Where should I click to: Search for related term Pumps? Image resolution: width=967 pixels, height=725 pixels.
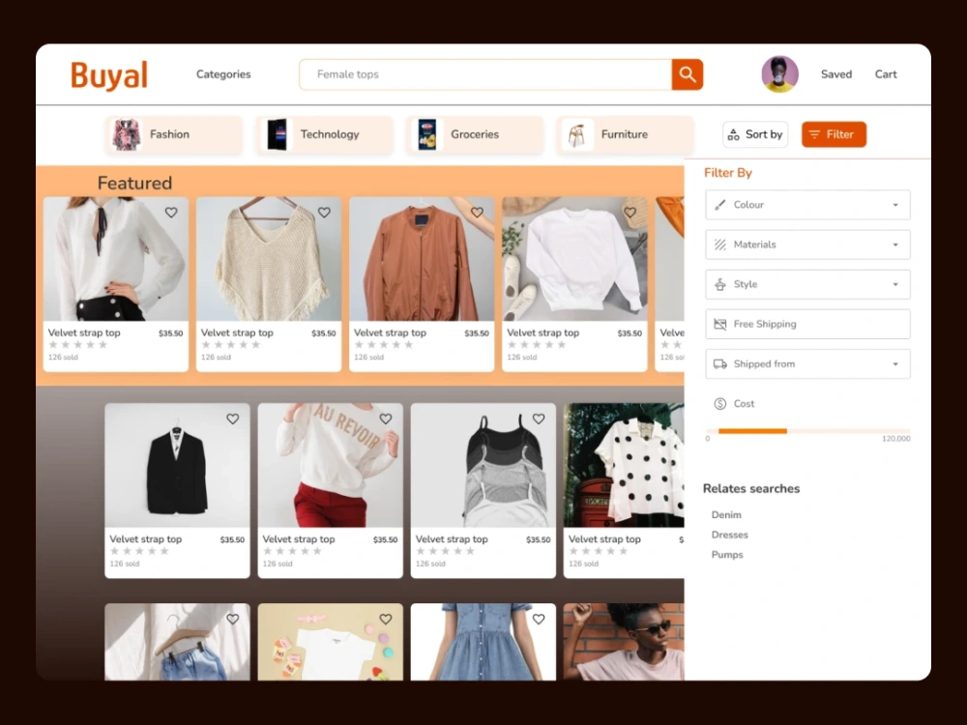tap(727, 555)
